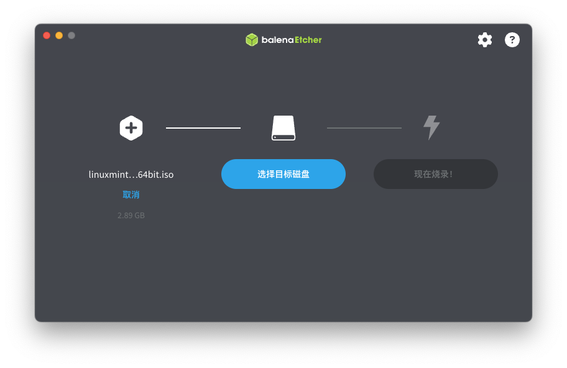
Task: Click the green balena cube logo
Action: pos(252,40)
